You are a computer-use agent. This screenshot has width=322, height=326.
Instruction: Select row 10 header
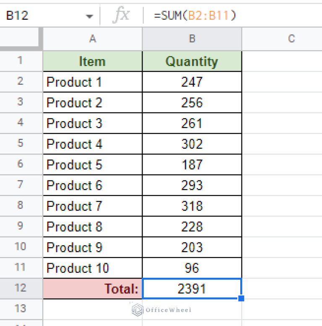[x=21, y=247]
